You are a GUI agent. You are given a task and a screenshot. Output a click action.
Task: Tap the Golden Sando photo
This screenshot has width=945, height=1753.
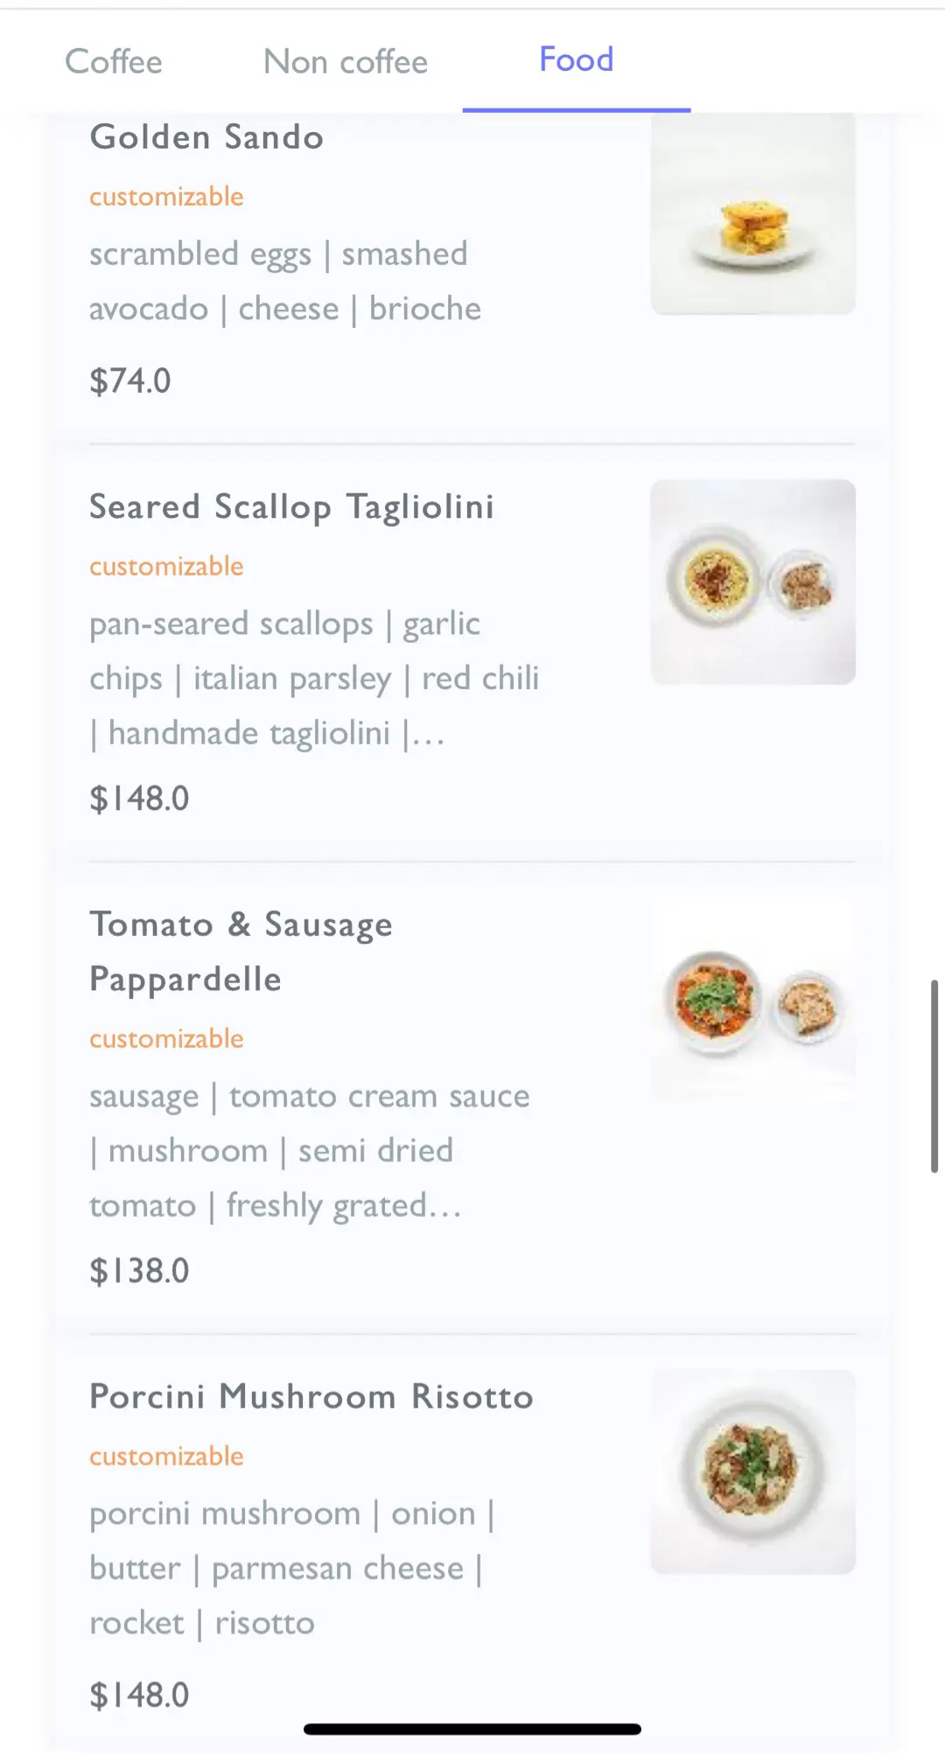pyautogui.click(x=752, y=215)
